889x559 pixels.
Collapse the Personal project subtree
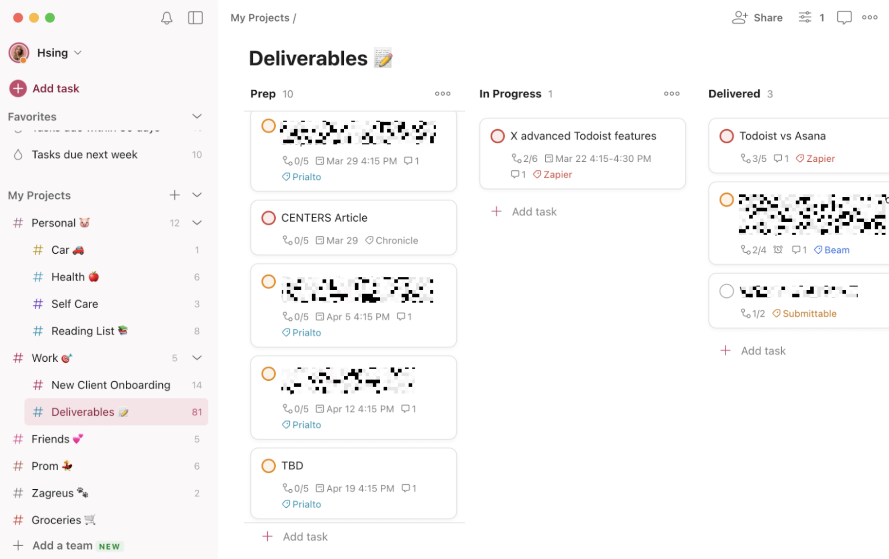coord(197,223)
